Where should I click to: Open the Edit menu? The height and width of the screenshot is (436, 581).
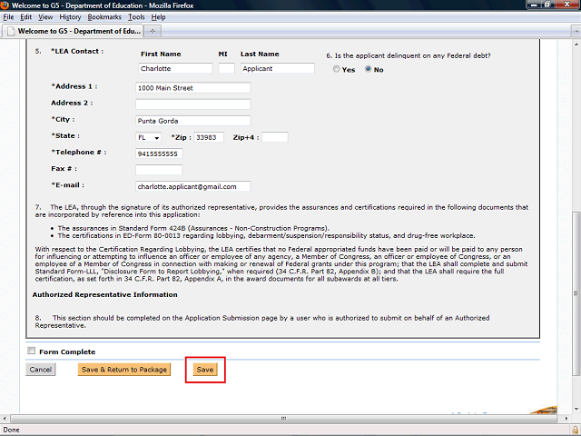[26, 17]
